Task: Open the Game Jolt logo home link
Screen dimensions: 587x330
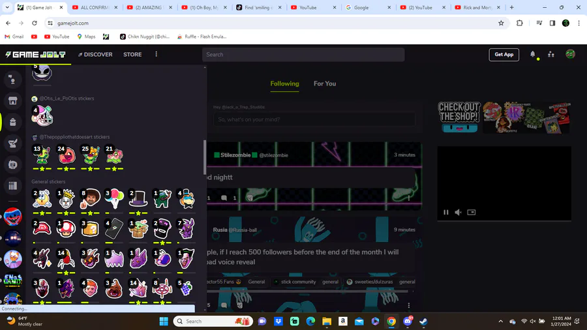Action: click(36, 55)
